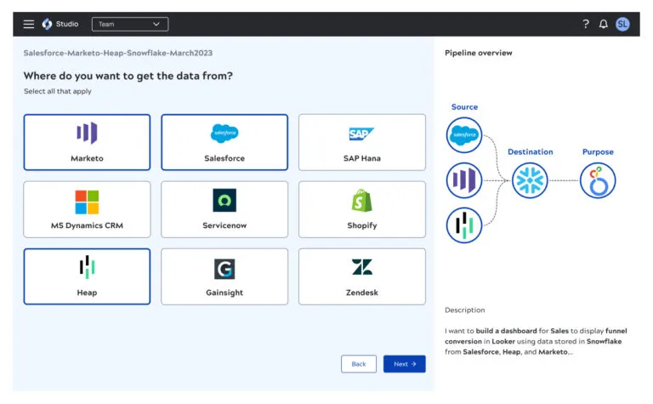
Task: Select the MS Dynamics CRM source card
Action: [x=87, y=209]
